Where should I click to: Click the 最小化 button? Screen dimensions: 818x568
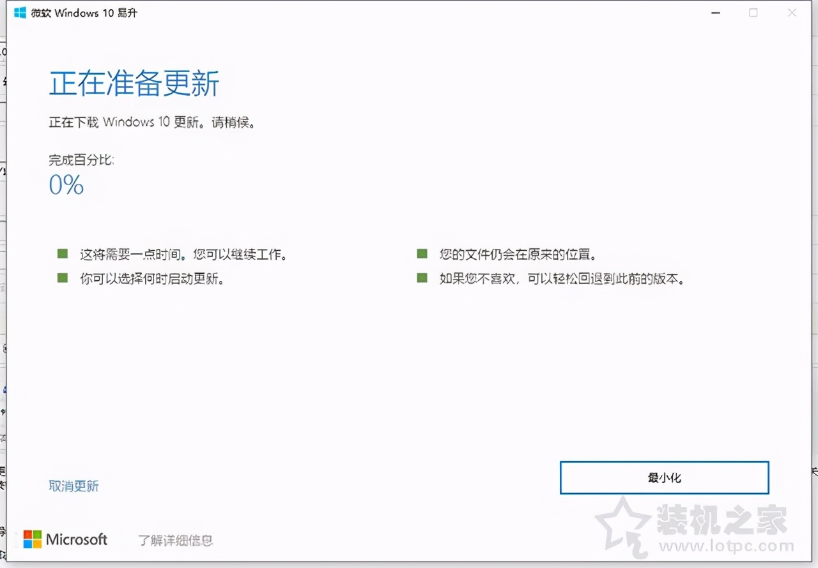pos(664,477)
